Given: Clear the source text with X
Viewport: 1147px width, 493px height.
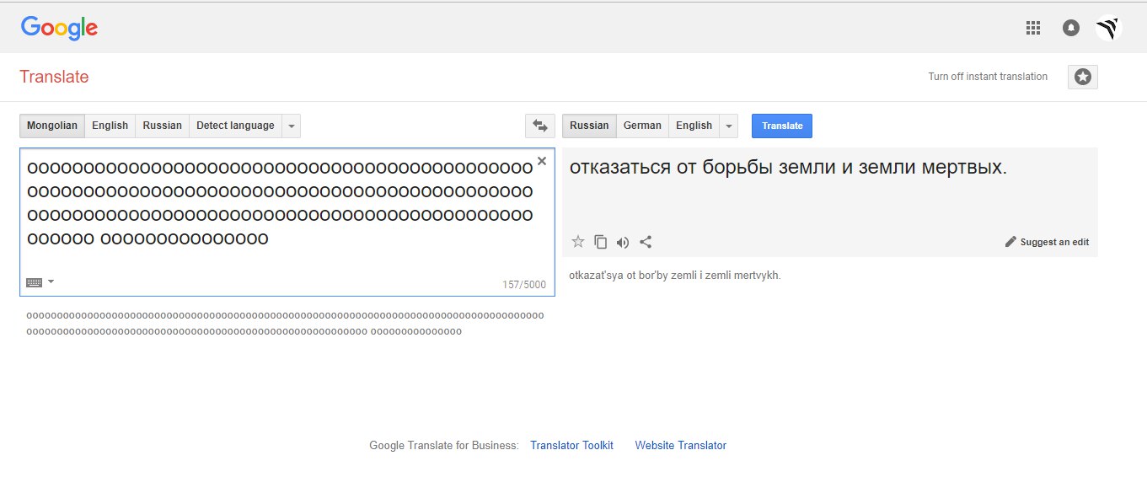Looking at the screenshot, I should 542,161.
